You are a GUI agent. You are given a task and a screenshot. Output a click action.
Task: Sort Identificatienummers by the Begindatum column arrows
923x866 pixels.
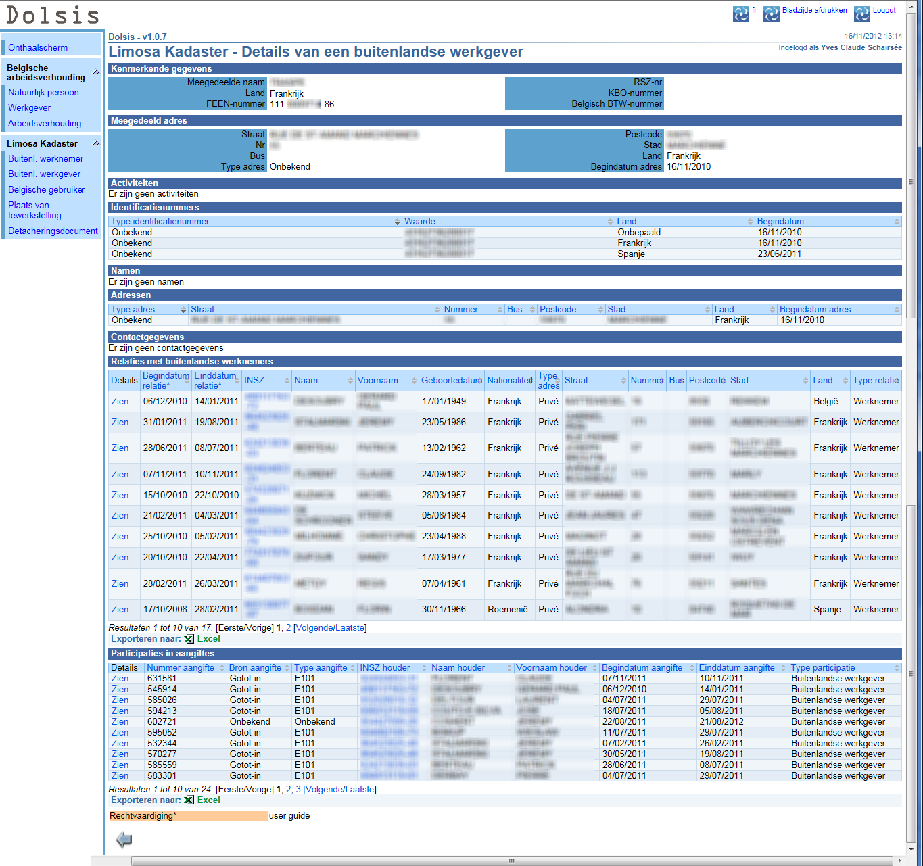tap(897, 222)
